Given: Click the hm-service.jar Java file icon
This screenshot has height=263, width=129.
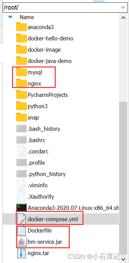Looking at the screenshot, I should coord(22,242).
